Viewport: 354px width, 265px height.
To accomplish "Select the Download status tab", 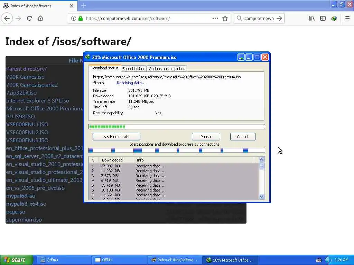I will tap(104, 68).
